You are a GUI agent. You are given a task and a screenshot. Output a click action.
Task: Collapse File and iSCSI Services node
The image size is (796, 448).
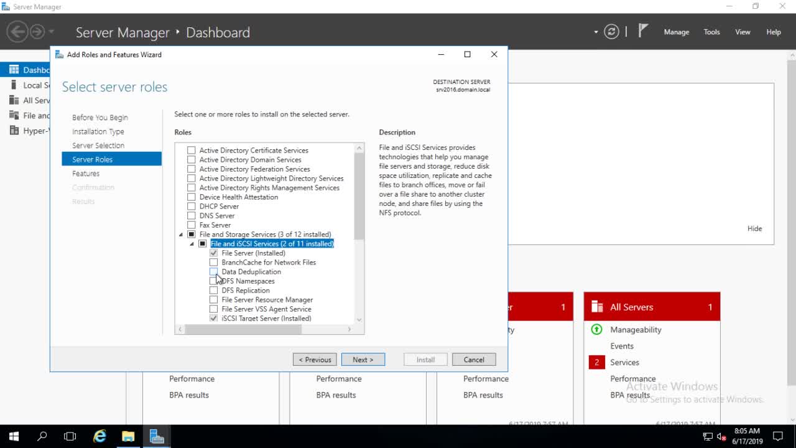pyautogui.click(x=192, y=244)
